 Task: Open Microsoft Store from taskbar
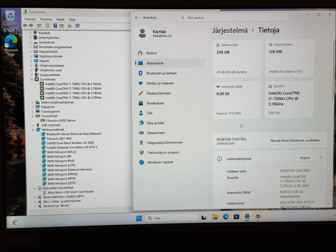click(236, 217)
